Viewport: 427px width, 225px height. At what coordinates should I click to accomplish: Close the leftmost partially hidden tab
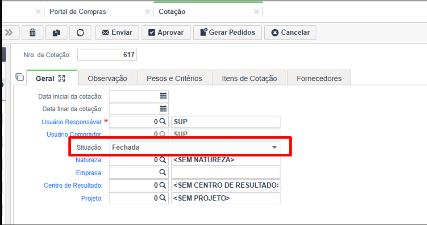38,12
